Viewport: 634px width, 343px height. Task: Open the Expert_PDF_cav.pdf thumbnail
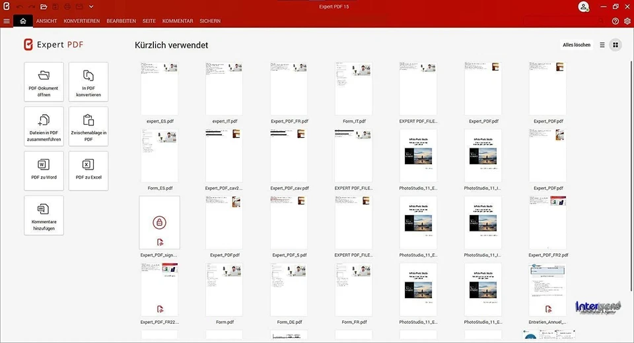point(289,156)
